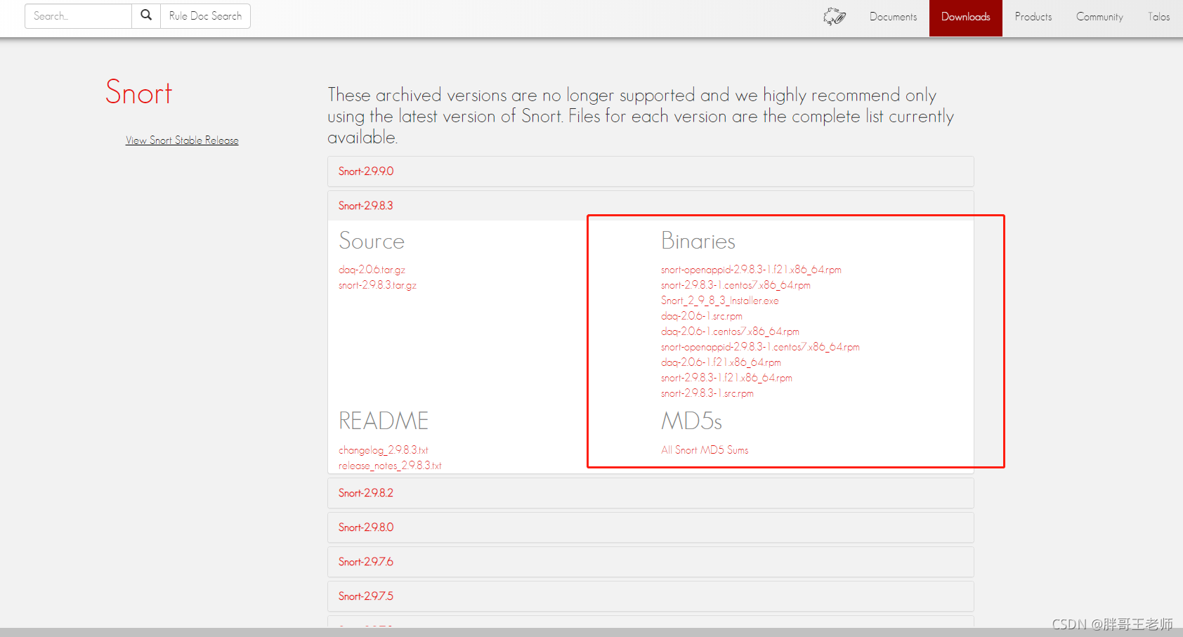1183x637 pixels.
Task: Expand the Snort-2.9.7.6 section
Action: coord(651,562)
